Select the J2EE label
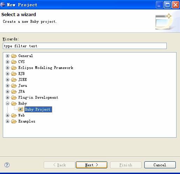Image resolution: width=180 pixels, height=174 pixels. click(x=23, y=80)
